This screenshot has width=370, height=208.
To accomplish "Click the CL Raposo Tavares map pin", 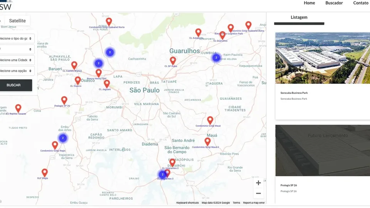I will [18, 109].
